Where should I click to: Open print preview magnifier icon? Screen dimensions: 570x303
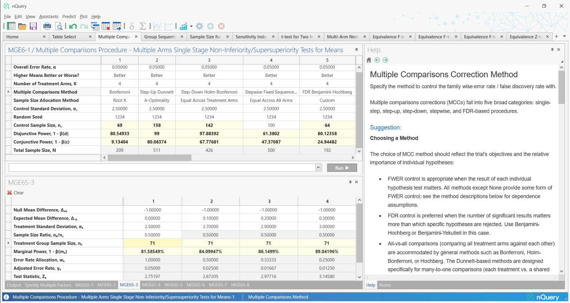pyautogui.click(x=59, y=26)
